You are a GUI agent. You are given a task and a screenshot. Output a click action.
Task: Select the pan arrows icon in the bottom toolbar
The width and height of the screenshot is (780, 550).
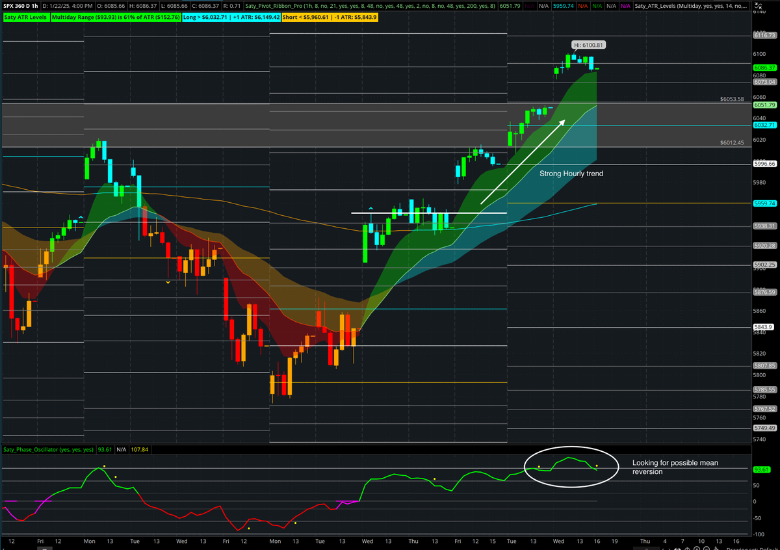tap(678, 549)
